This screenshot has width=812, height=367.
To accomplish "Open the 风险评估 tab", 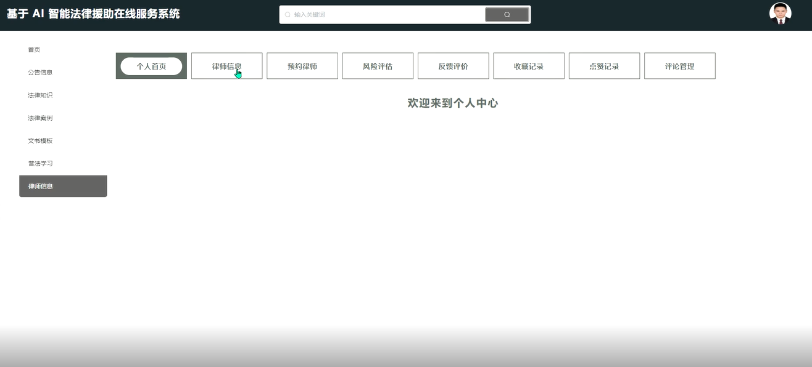I will 378,66.
